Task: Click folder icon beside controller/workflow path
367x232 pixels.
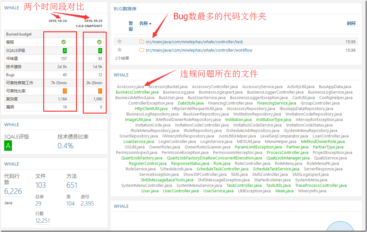Action: coord(141,50)
